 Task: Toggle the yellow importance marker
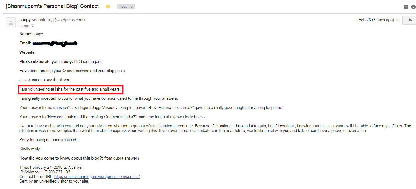coord(108,6)
